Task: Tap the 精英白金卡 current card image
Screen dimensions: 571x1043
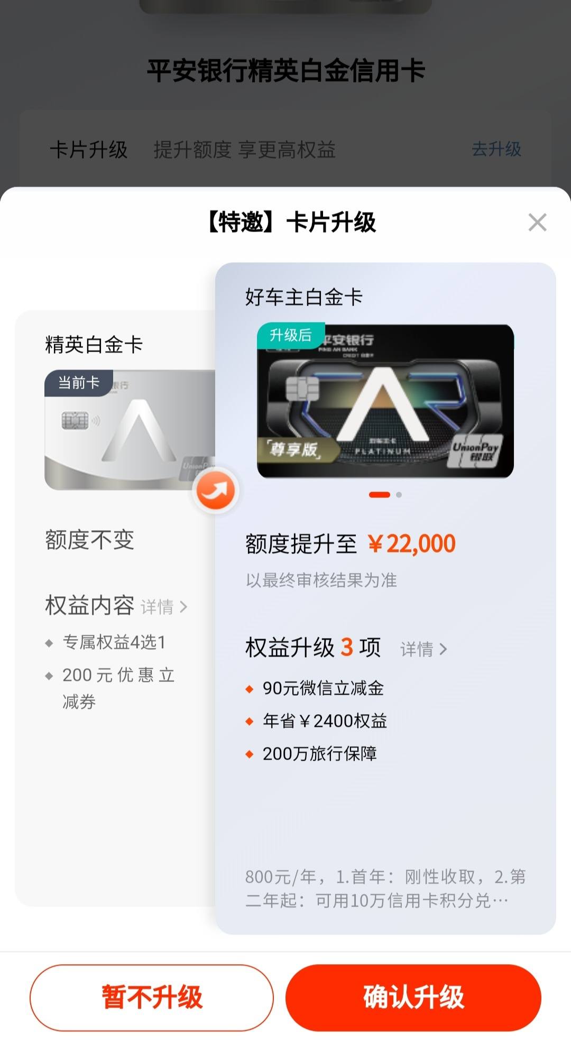Action: click(x=130, y=430)
